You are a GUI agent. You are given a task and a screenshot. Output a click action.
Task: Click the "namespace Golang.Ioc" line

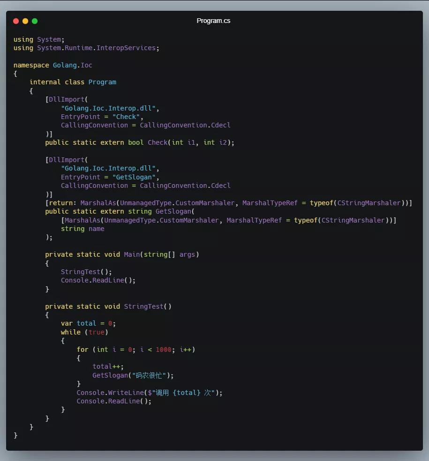[x=53, y=65]
